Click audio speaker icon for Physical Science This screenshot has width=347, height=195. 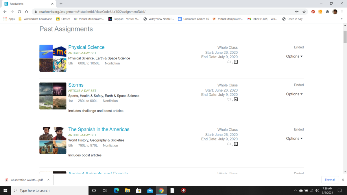coord(229,62)
